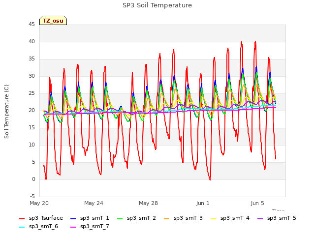Click the green sp3_smT_2 legend swatch

[120, 219]
